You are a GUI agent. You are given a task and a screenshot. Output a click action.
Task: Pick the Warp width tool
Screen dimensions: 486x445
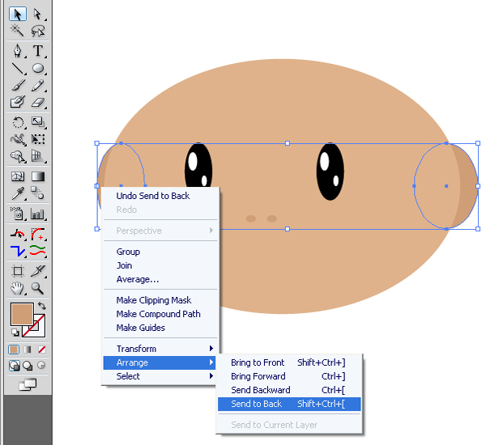click(x=18, y=139)
